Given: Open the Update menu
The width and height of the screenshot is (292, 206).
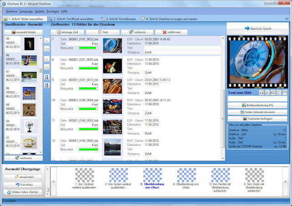Looking at the screenshot, I should (40, 11).
